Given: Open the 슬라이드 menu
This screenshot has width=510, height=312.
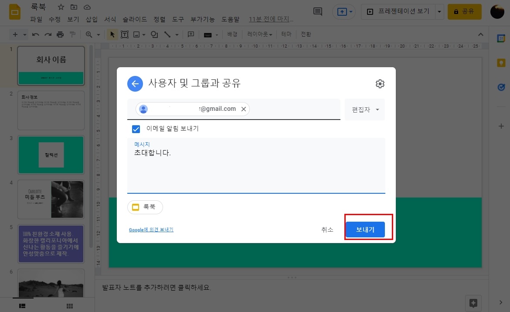Looking at the screenshot, I should 134,19.
